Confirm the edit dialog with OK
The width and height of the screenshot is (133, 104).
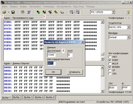click(53, 72)
